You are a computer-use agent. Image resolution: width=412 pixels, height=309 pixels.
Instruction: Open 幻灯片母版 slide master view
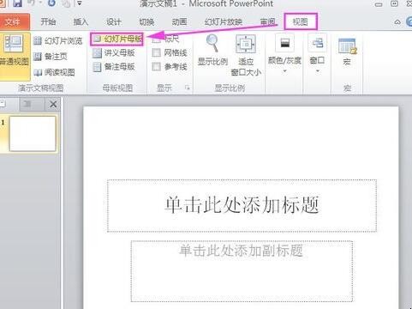coord(117,39)
